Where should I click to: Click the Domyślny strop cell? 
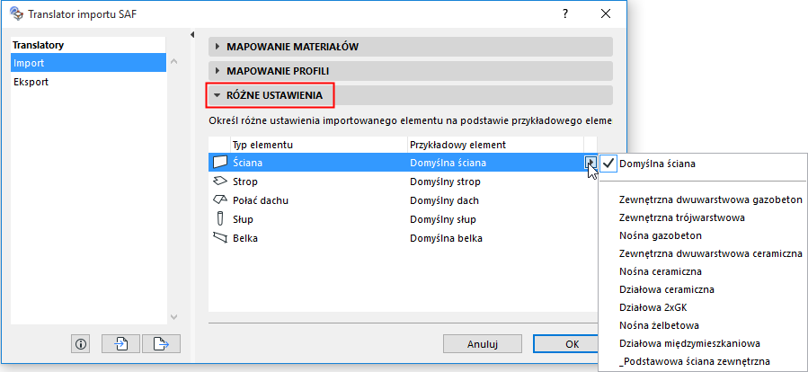445,182
